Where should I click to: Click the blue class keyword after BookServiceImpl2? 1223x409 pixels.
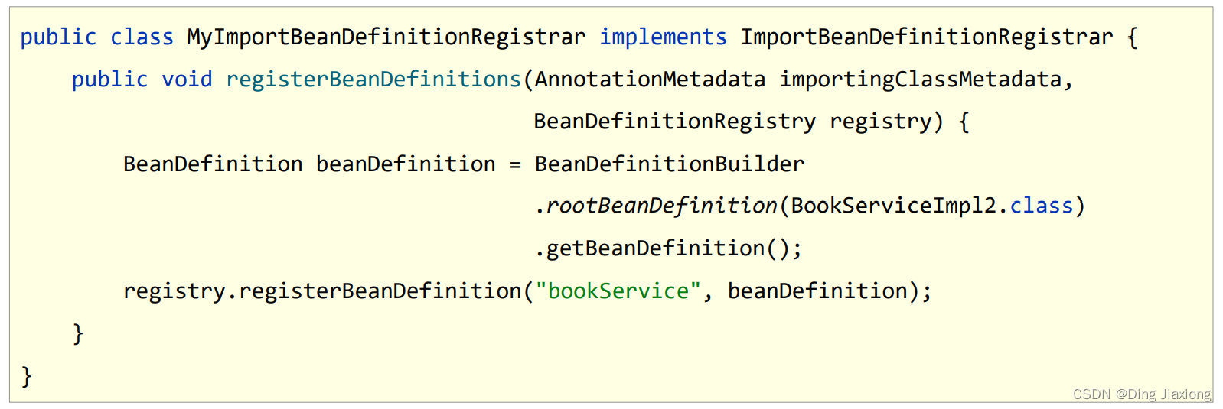point(1041,206)
